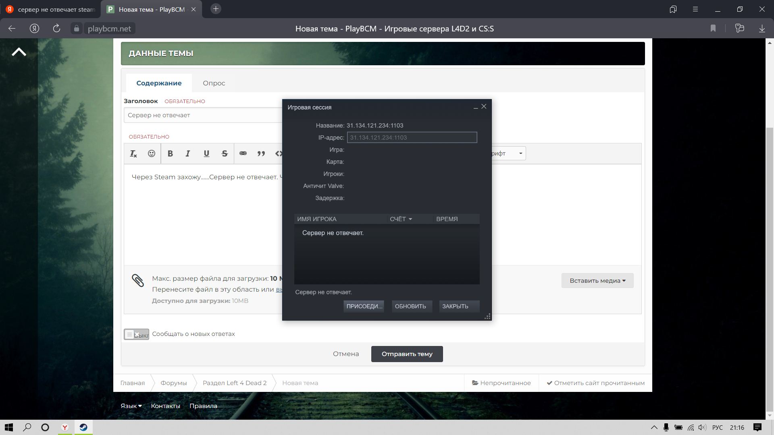Open 'Раздел Left 4 Dead 2' breadcrumb
This screenshot has height=435, width=774.
click(x=235, y=383)
